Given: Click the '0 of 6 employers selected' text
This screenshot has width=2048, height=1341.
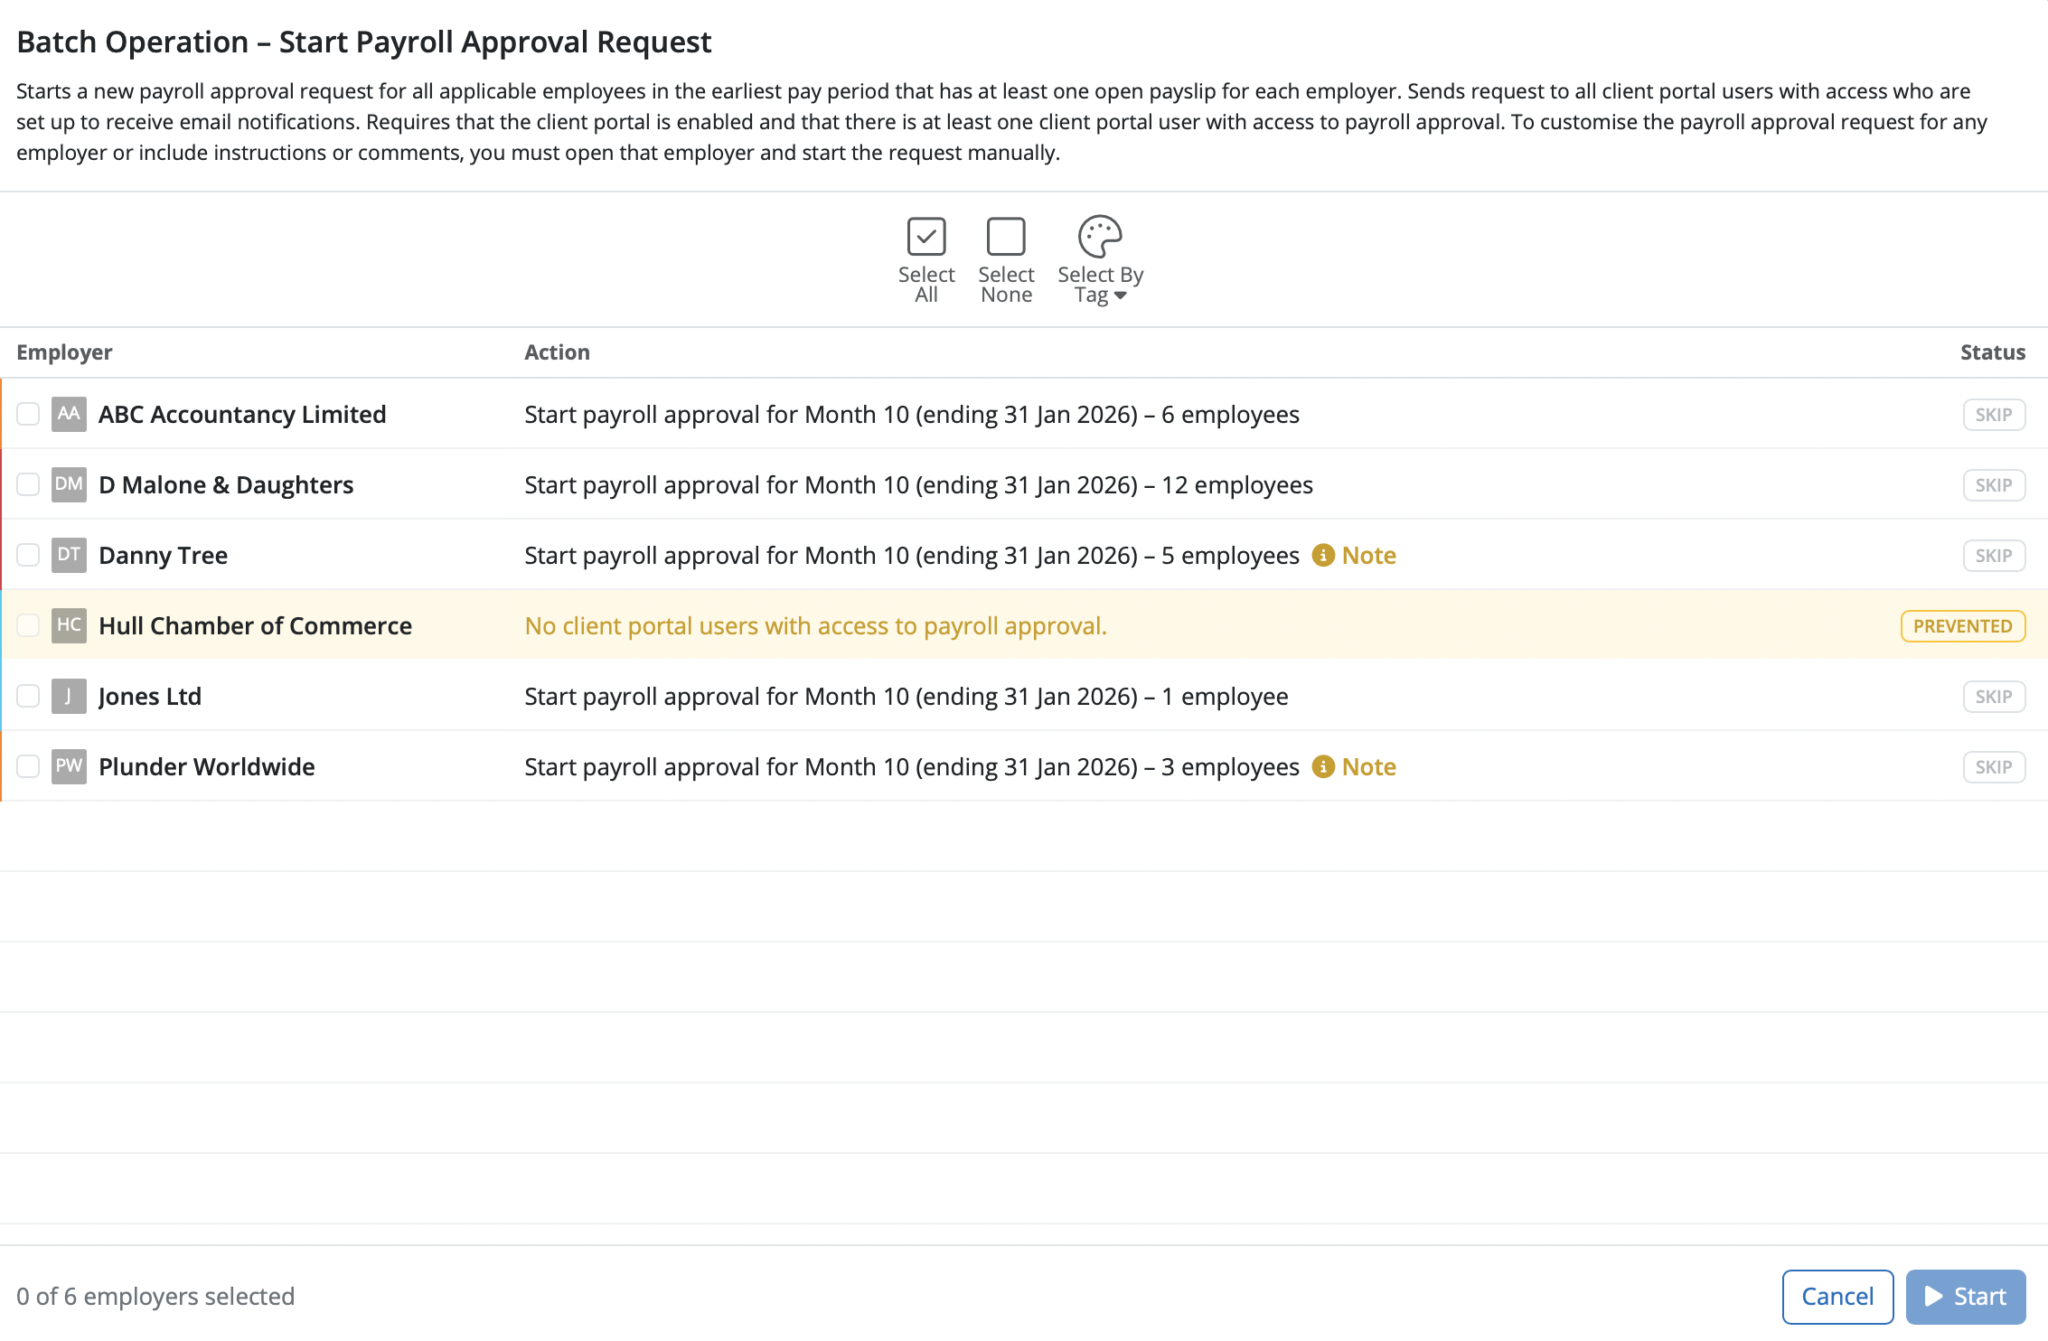Looking at the screenshot, I should pyautogui.click(x=155, y=1296).
